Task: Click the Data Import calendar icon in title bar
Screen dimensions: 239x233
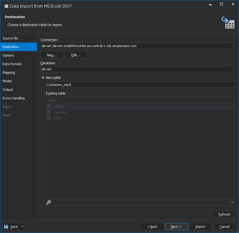Action: (x=6, y=6)
